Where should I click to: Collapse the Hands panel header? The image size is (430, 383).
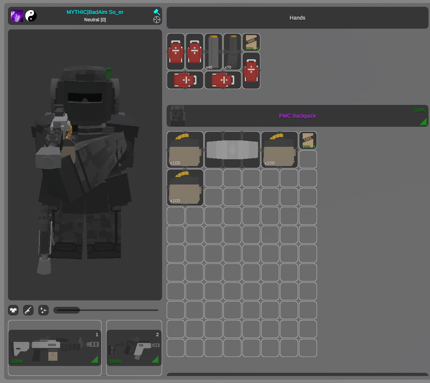pyautogui.click(x=297, y=18)
